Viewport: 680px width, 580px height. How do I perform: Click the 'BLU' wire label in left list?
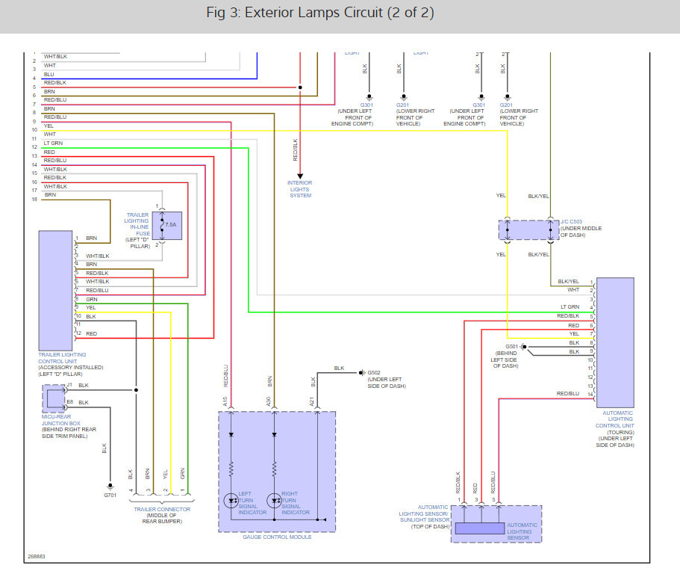49,74
